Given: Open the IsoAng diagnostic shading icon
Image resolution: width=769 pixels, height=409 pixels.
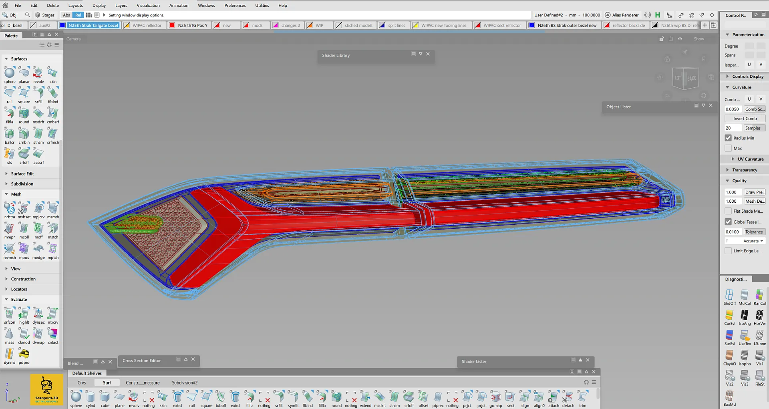Looking at the screenshot, I should 744,315.
